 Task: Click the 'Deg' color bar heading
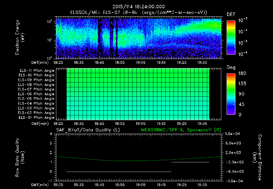tap(231, 68)
